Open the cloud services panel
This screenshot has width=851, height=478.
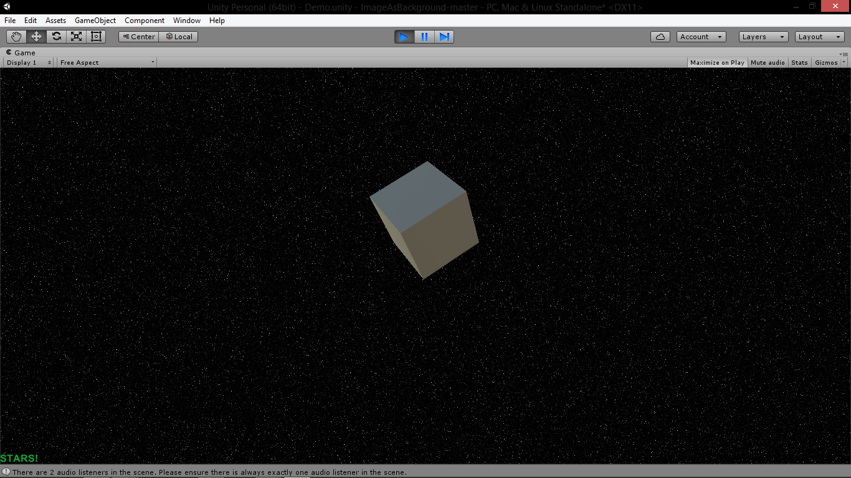[660, 37]
